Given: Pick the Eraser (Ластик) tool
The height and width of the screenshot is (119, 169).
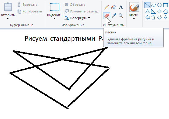Looking at the screenshot, I should pos(106,16).
